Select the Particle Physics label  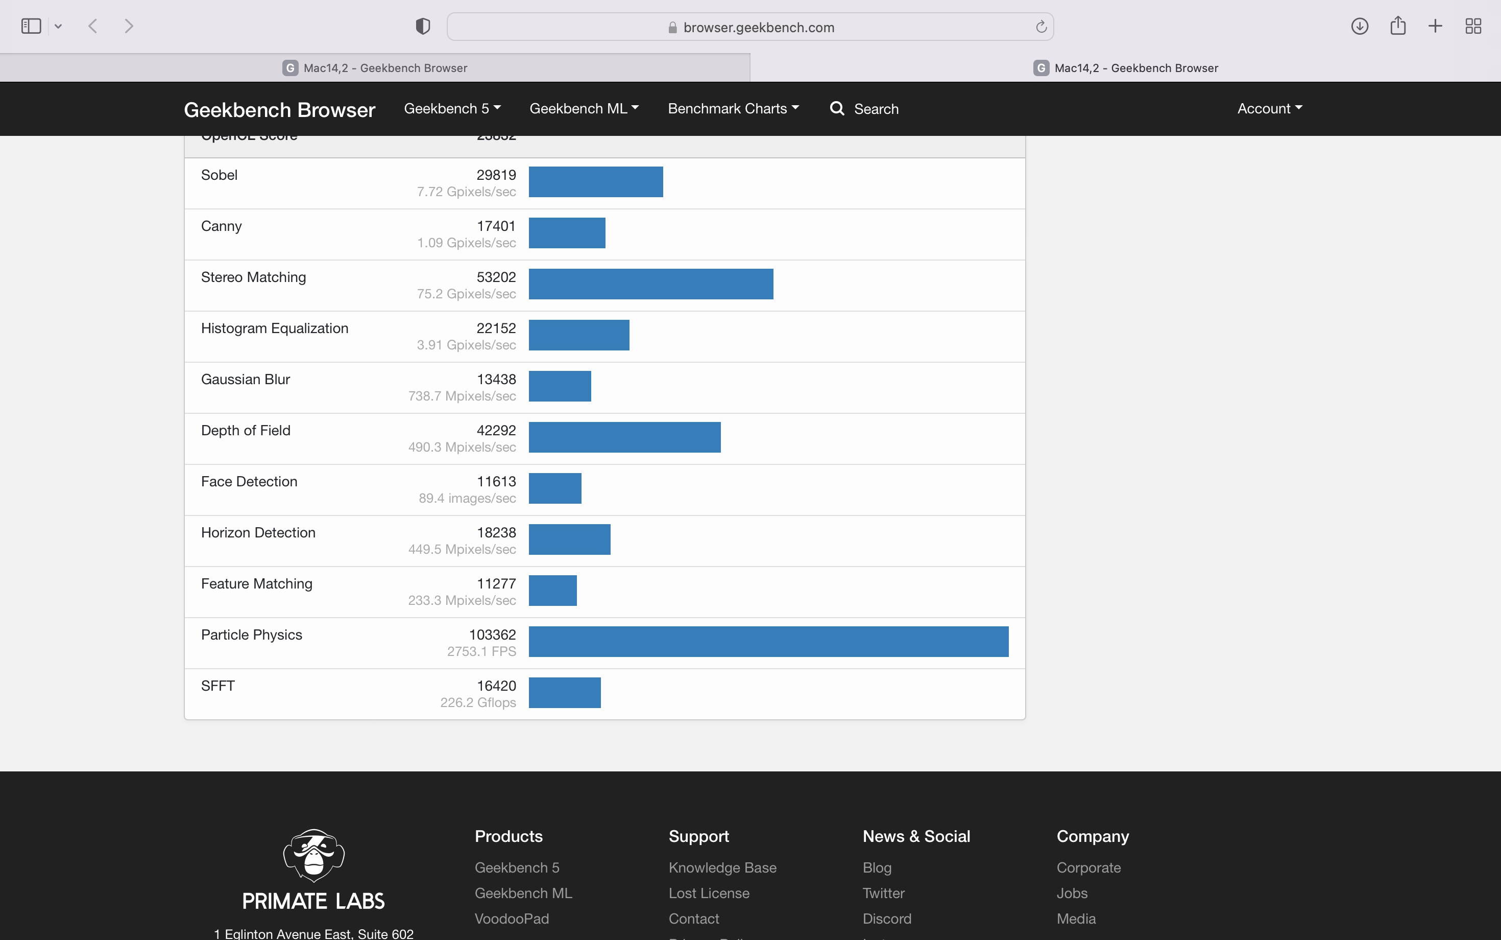252,635
